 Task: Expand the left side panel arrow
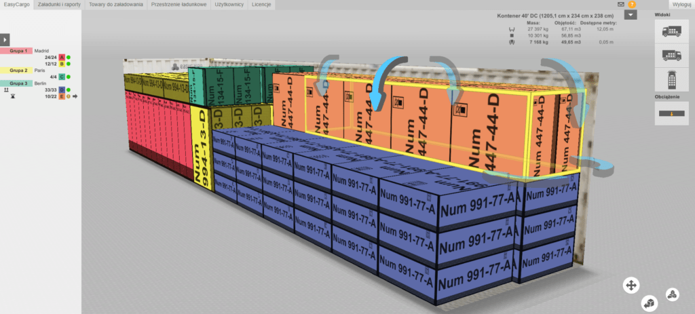pos(5,40)
